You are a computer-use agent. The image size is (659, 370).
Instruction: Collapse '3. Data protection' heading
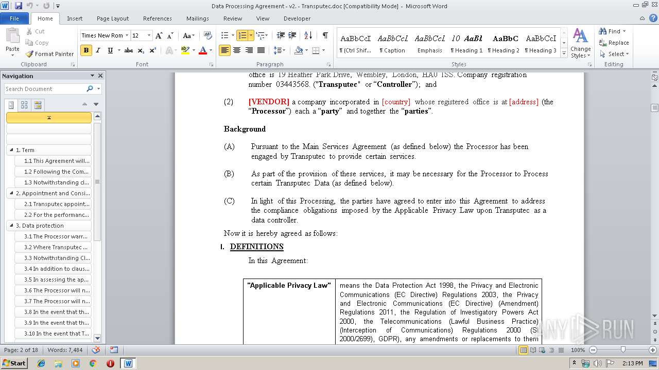[x=11, y=226]
